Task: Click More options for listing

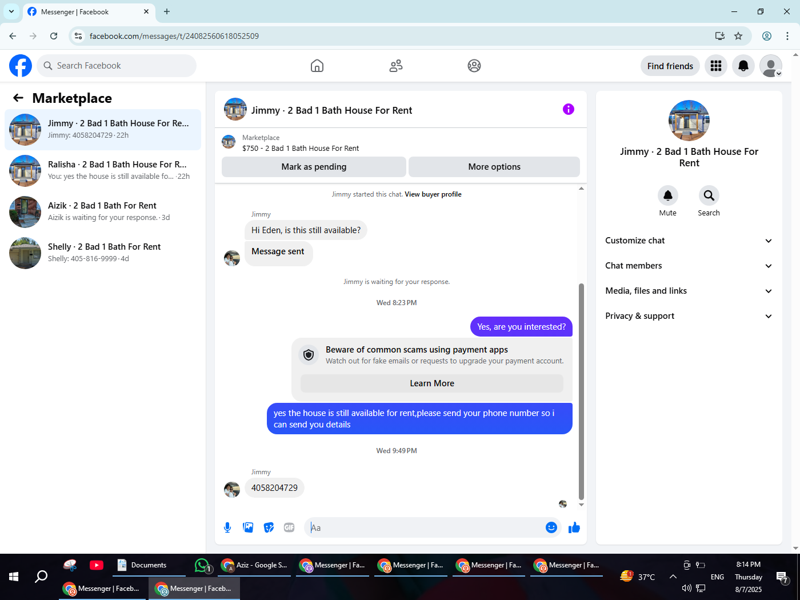Action: tap(494, 167)
